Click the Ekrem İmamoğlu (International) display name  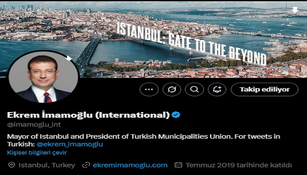[x=88, y=115]
